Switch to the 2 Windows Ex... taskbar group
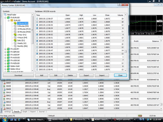The image size is (163, 122). point(80,120)
